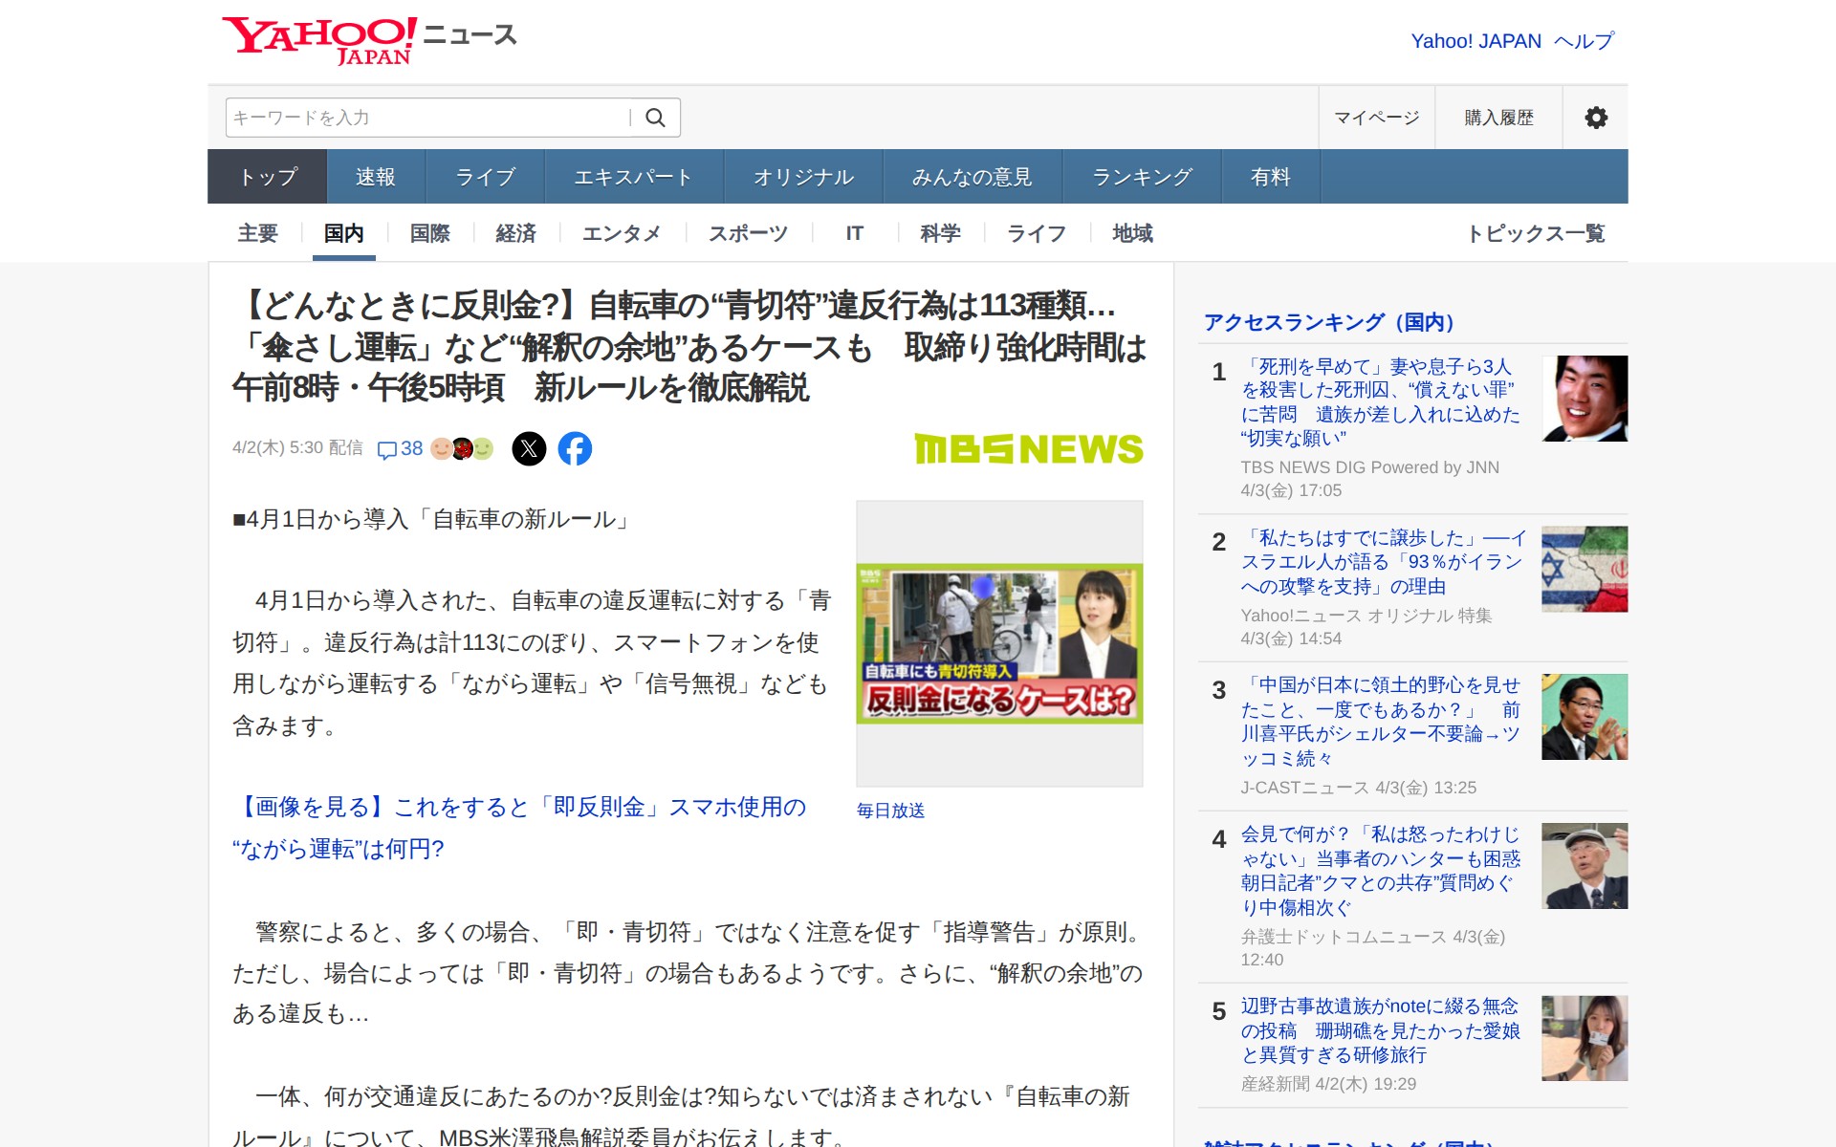Click the Yahoo! JAPAN news logo
This screenshot has height=1147, width=1836.
369,40
